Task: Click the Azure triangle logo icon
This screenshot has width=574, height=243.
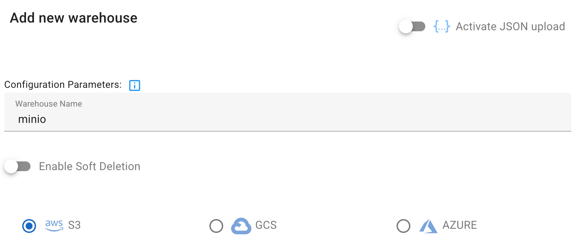Action: point(428,226)
